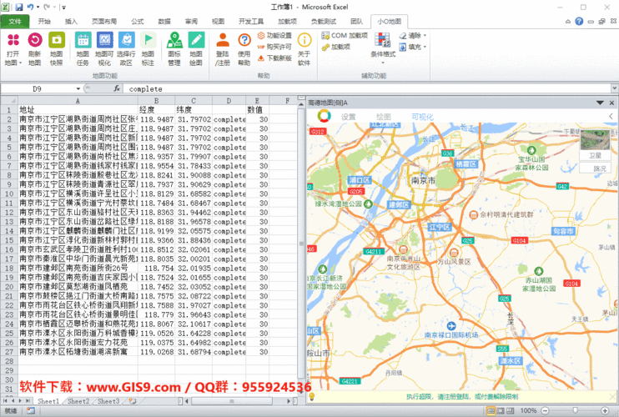Image resolution: width=619 pixels, height=417 pixels.
Task: Switch to Page Layout view in status bar
Action: tap(501, 410)
